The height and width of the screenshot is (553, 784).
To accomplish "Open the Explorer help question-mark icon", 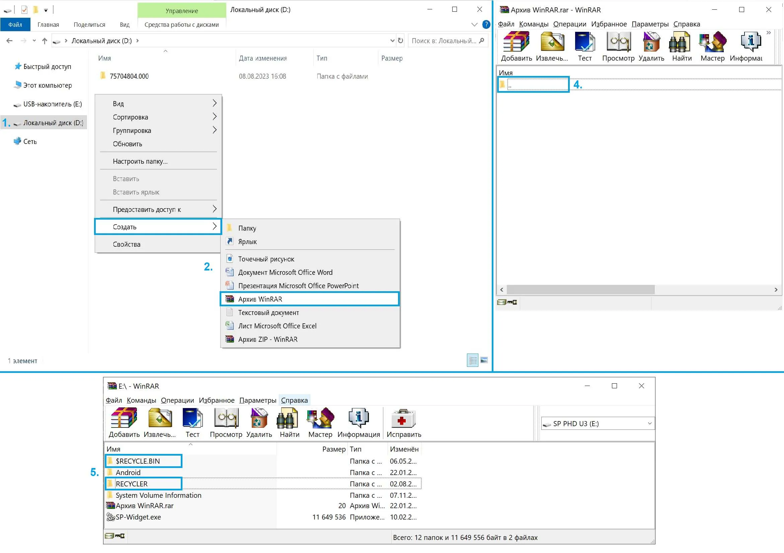I will tap(486, 24).
